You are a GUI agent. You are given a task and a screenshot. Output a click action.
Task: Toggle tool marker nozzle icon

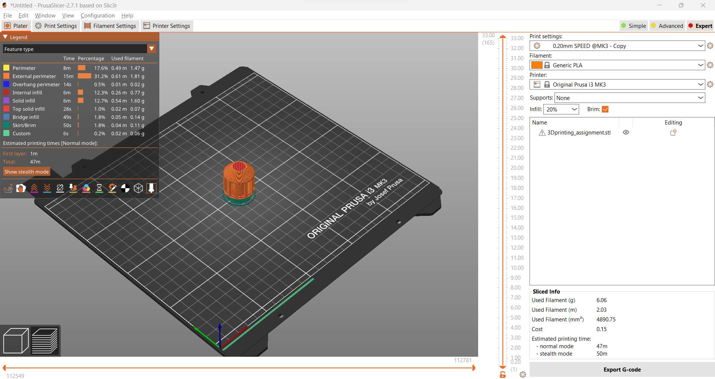tap(151, 188)
